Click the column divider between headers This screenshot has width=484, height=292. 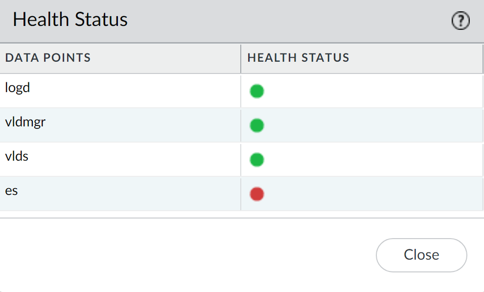pos(241,58)
